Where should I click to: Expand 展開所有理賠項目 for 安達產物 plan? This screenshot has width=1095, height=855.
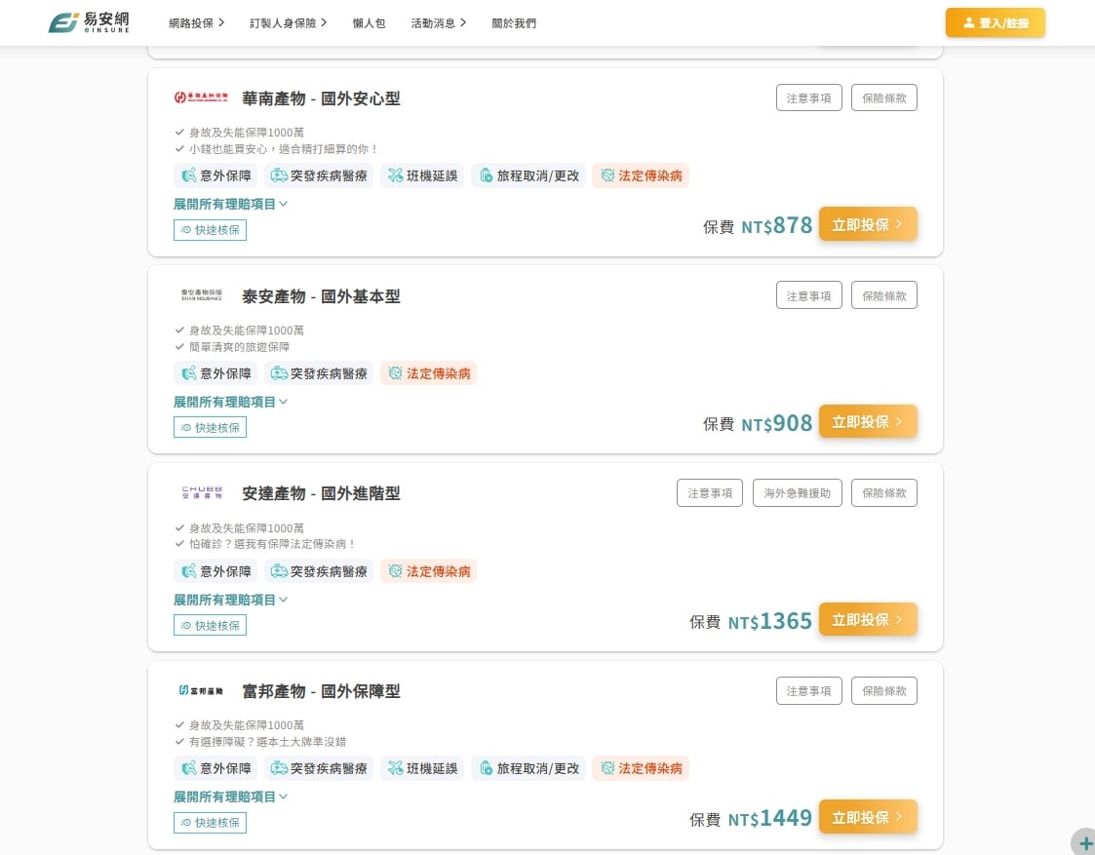tap(230, 600)
